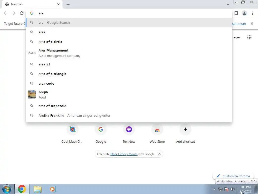Close the New Tab tab
Viewport: 258px width, 194px height.
pyautogui.click(x=58, y=4)
